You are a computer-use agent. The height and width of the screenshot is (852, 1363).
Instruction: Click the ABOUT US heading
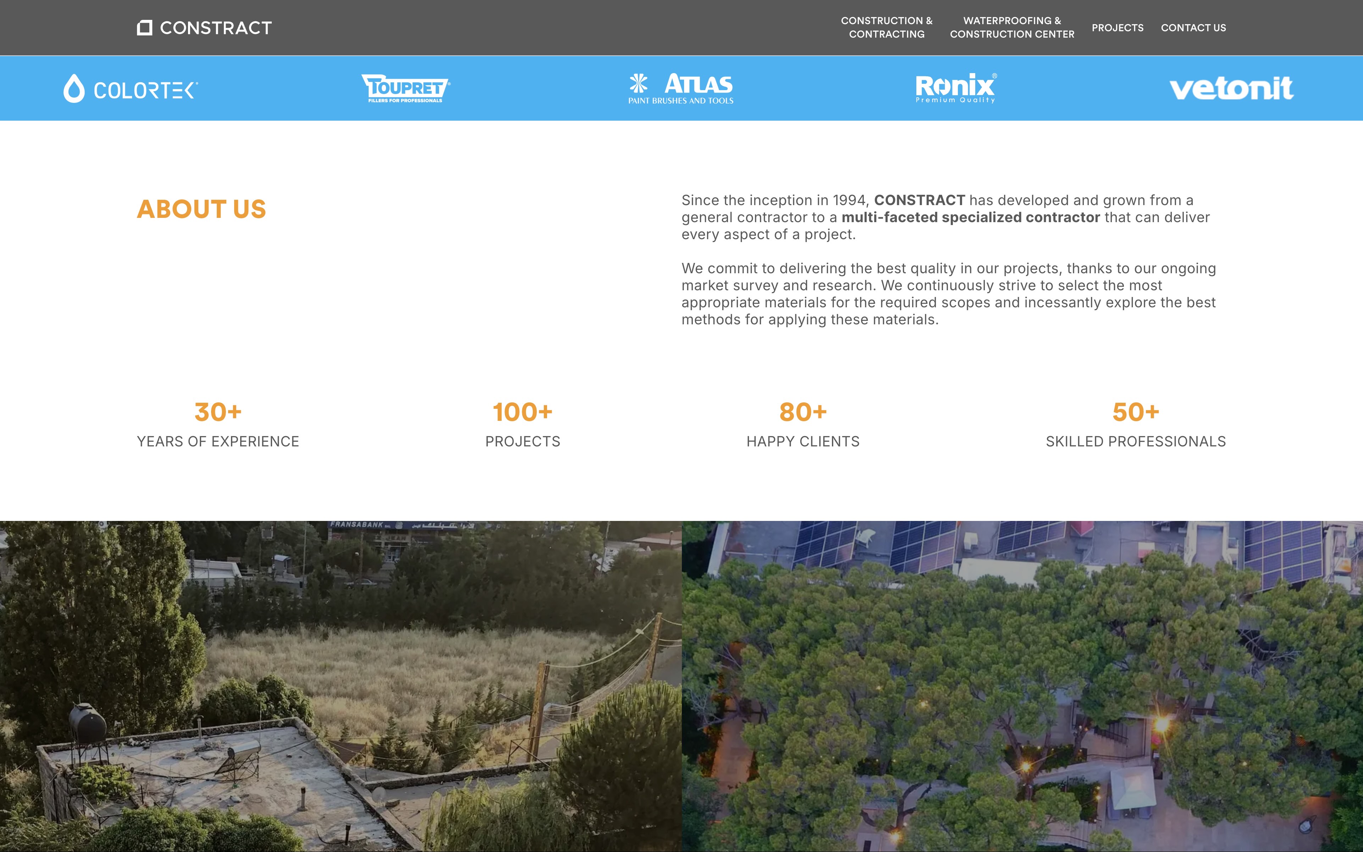click(x=201, y=209)
